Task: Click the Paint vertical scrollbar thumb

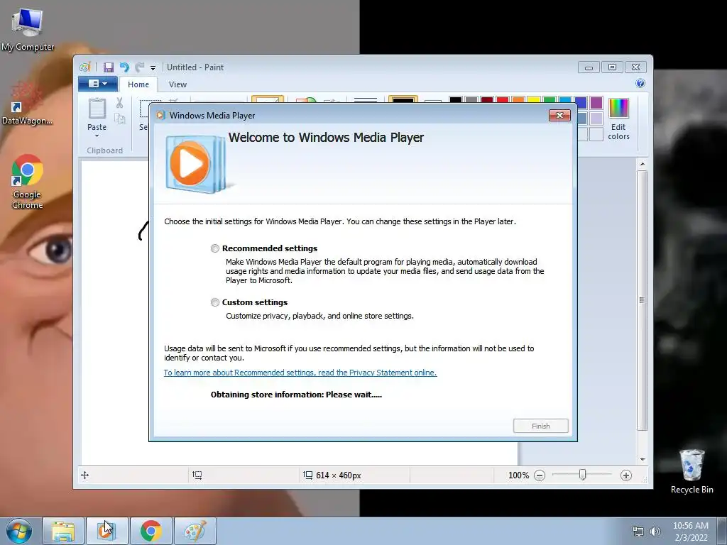Action: point(642,301)
